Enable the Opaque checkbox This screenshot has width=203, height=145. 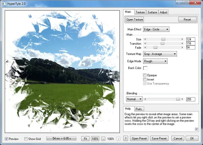145,75
